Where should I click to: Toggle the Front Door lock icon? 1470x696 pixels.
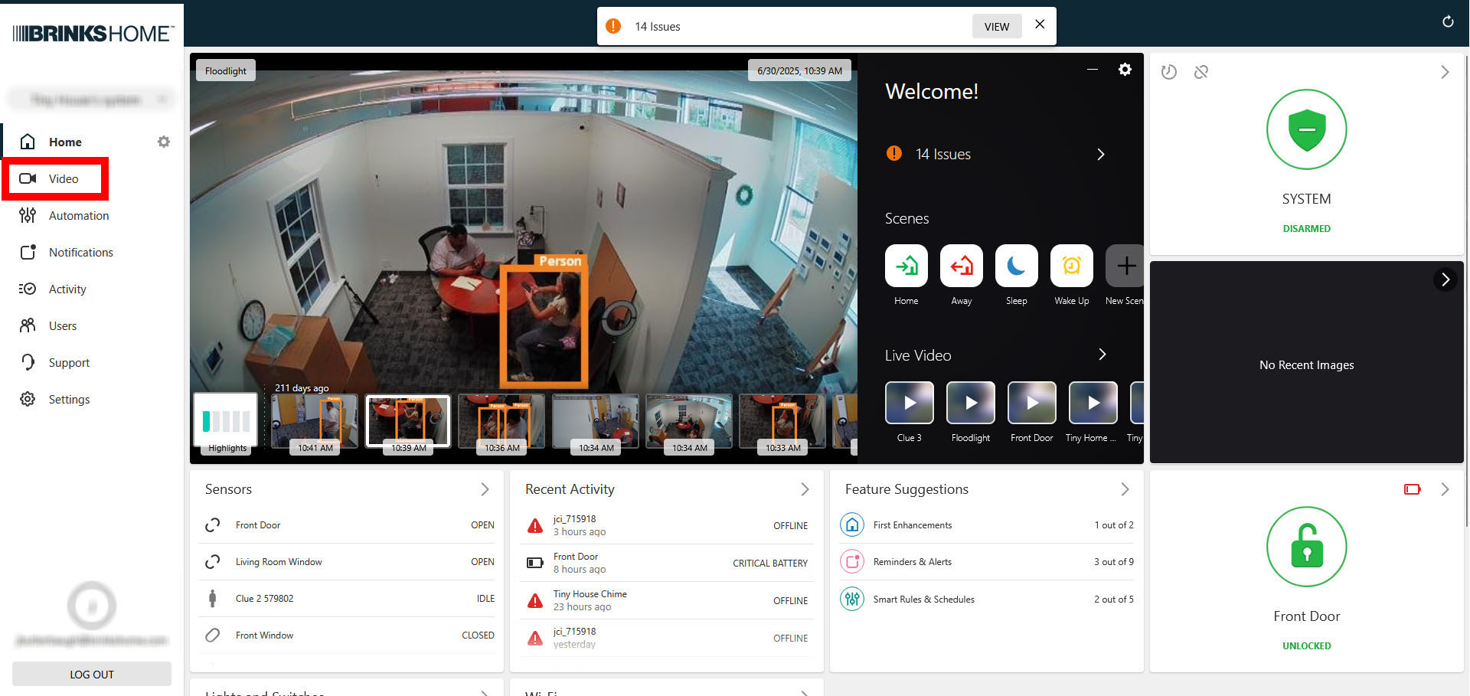pyautogui.click(x=1307, y=547)
